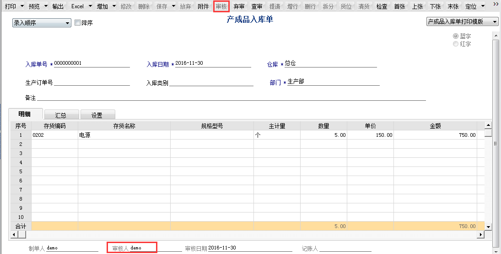This screenshot has height=254, width=501.
Task: Click the 入库日期 field
Action: tap(213, 63)
